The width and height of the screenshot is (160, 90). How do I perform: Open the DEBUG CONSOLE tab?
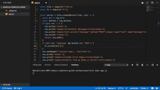pyautogui.click(x=61, y=65)
